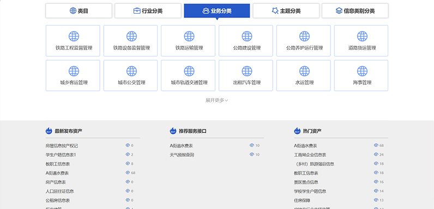Screen dimensions: 434x209
Task: Open A街道水费表 under 热门资产
Action: (x=305, y=146)
